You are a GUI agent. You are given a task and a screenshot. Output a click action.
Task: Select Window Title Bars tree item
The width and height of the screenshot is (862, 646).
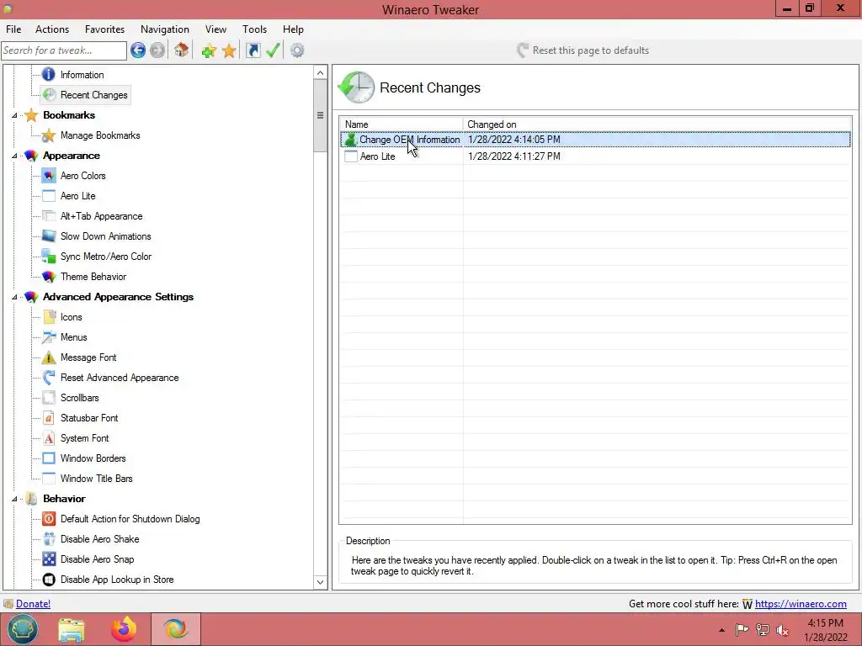tap(96, 479)
